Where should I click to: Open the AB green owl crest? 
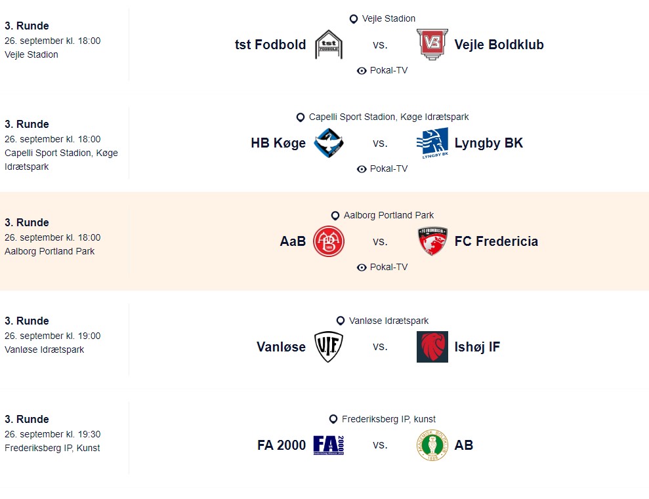432,445
